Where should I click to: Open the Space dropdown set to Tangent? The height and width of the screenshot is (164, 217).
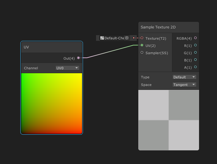click(x=184, y=85)
